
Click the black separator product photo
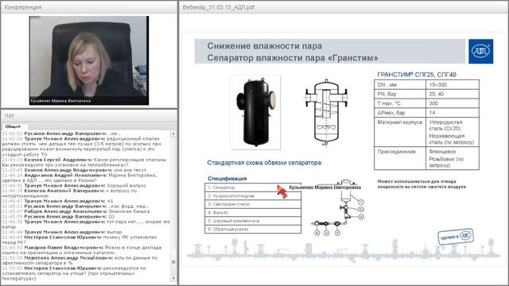(255, 112)
